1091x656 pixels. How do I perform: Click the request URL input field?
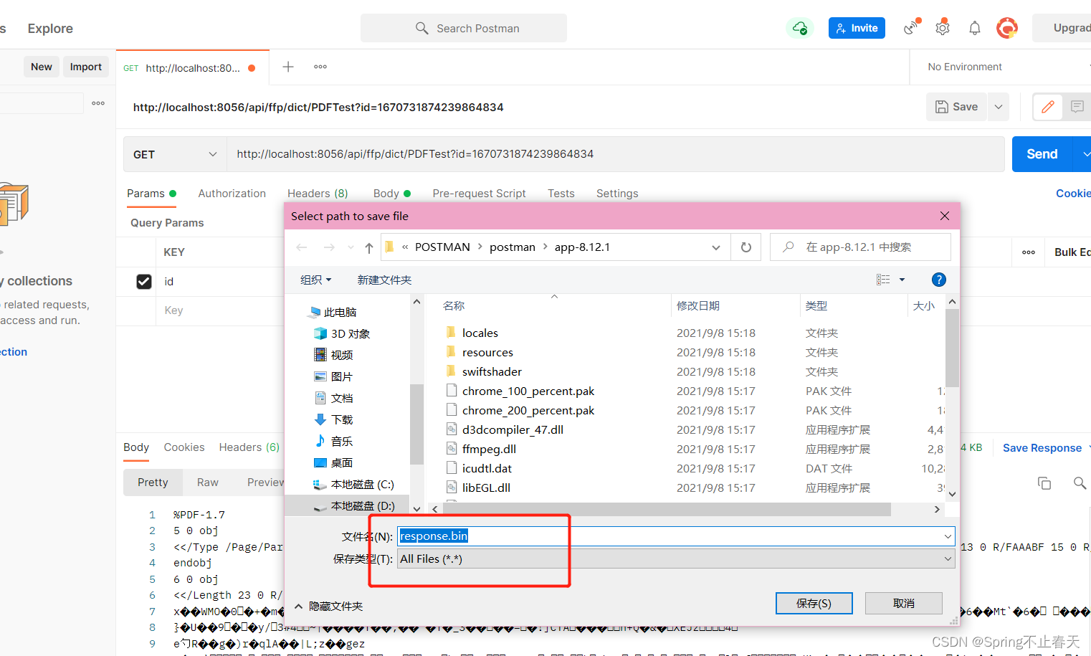point(615,154)
